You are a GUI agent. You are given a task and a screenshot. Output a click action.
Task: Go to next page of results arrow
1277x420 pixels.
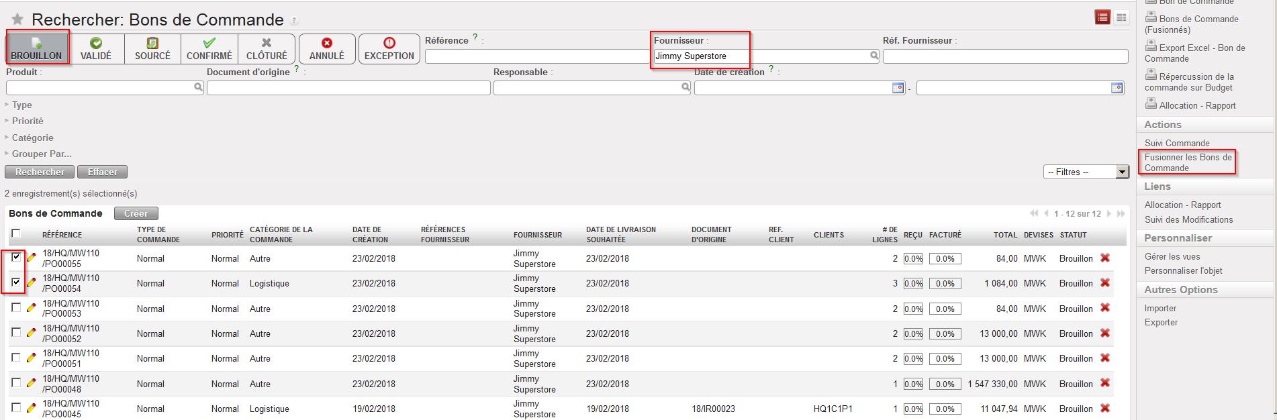1109,214
